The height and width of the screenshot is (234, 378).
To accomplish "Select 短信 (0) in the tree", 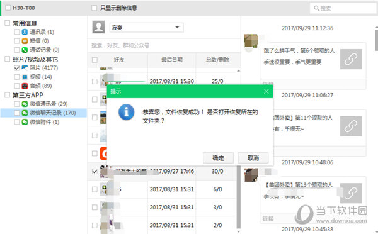I will pos(39,41).
